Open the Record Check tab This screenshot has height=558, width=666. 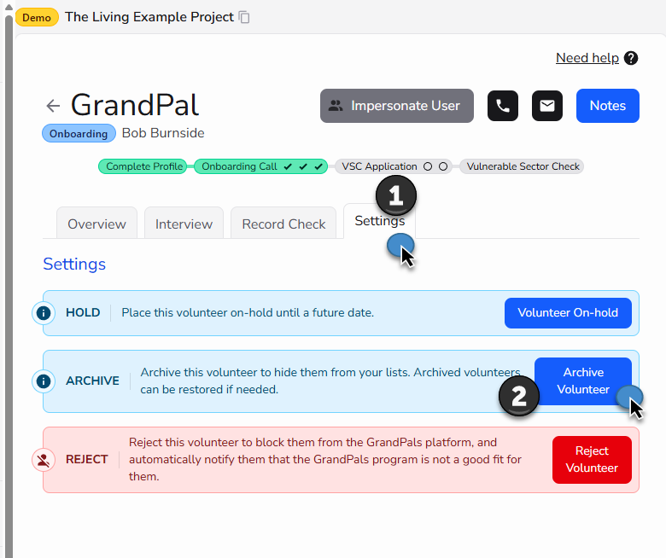[x=283, y=224]
